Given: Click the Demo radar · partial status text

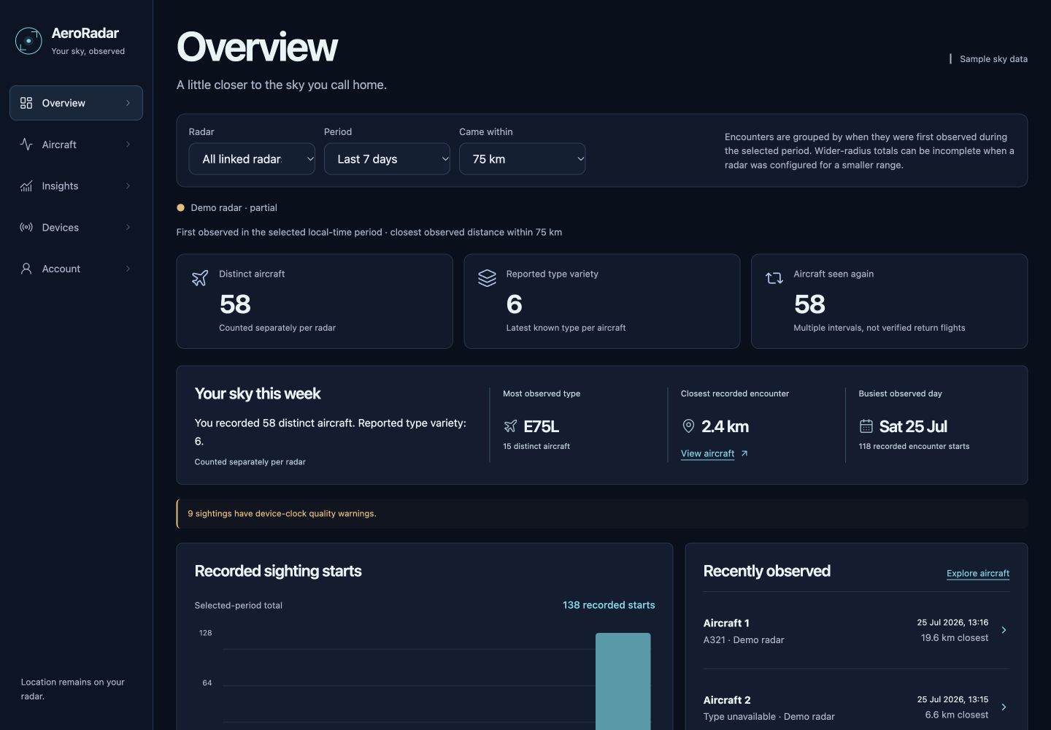Looking at the screenshot, I should pos(234,207).
